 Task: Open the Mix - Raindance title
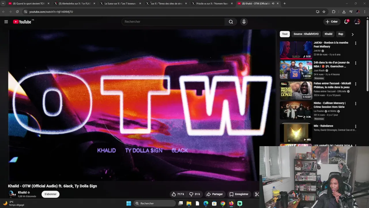(x=323, y=126)
